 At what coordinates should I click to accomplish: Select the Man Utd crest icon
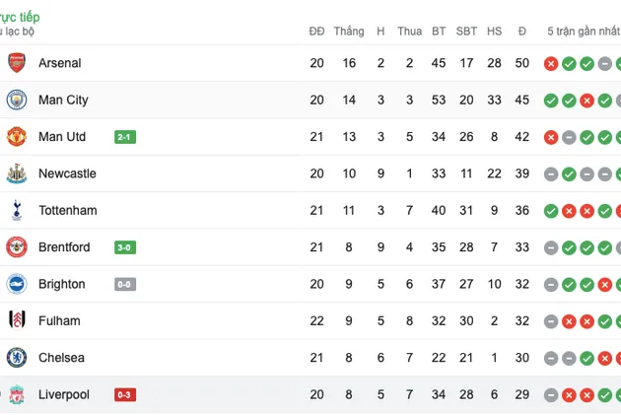17,137
